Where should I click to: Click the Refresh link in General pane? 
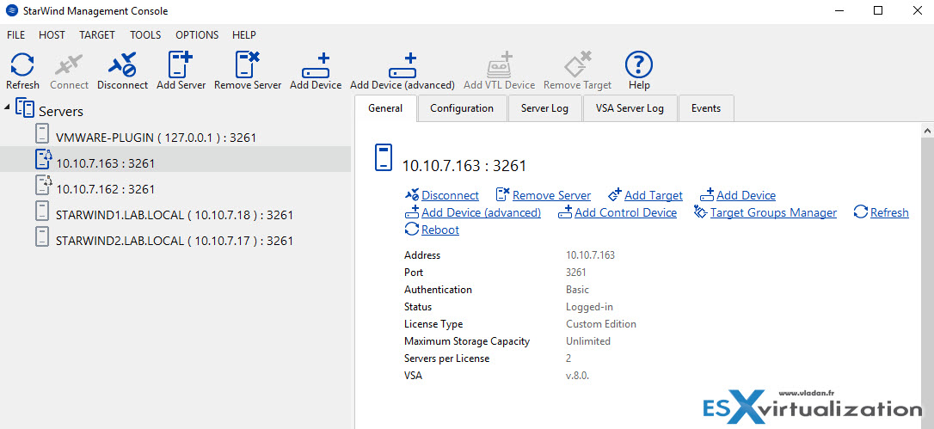click(889, 212)
